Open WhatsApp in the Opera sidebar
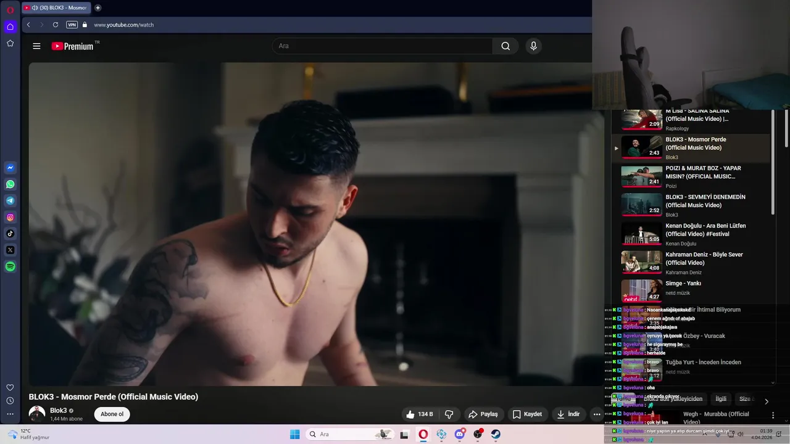Screen dimensions: 790x444 (10, 184)
